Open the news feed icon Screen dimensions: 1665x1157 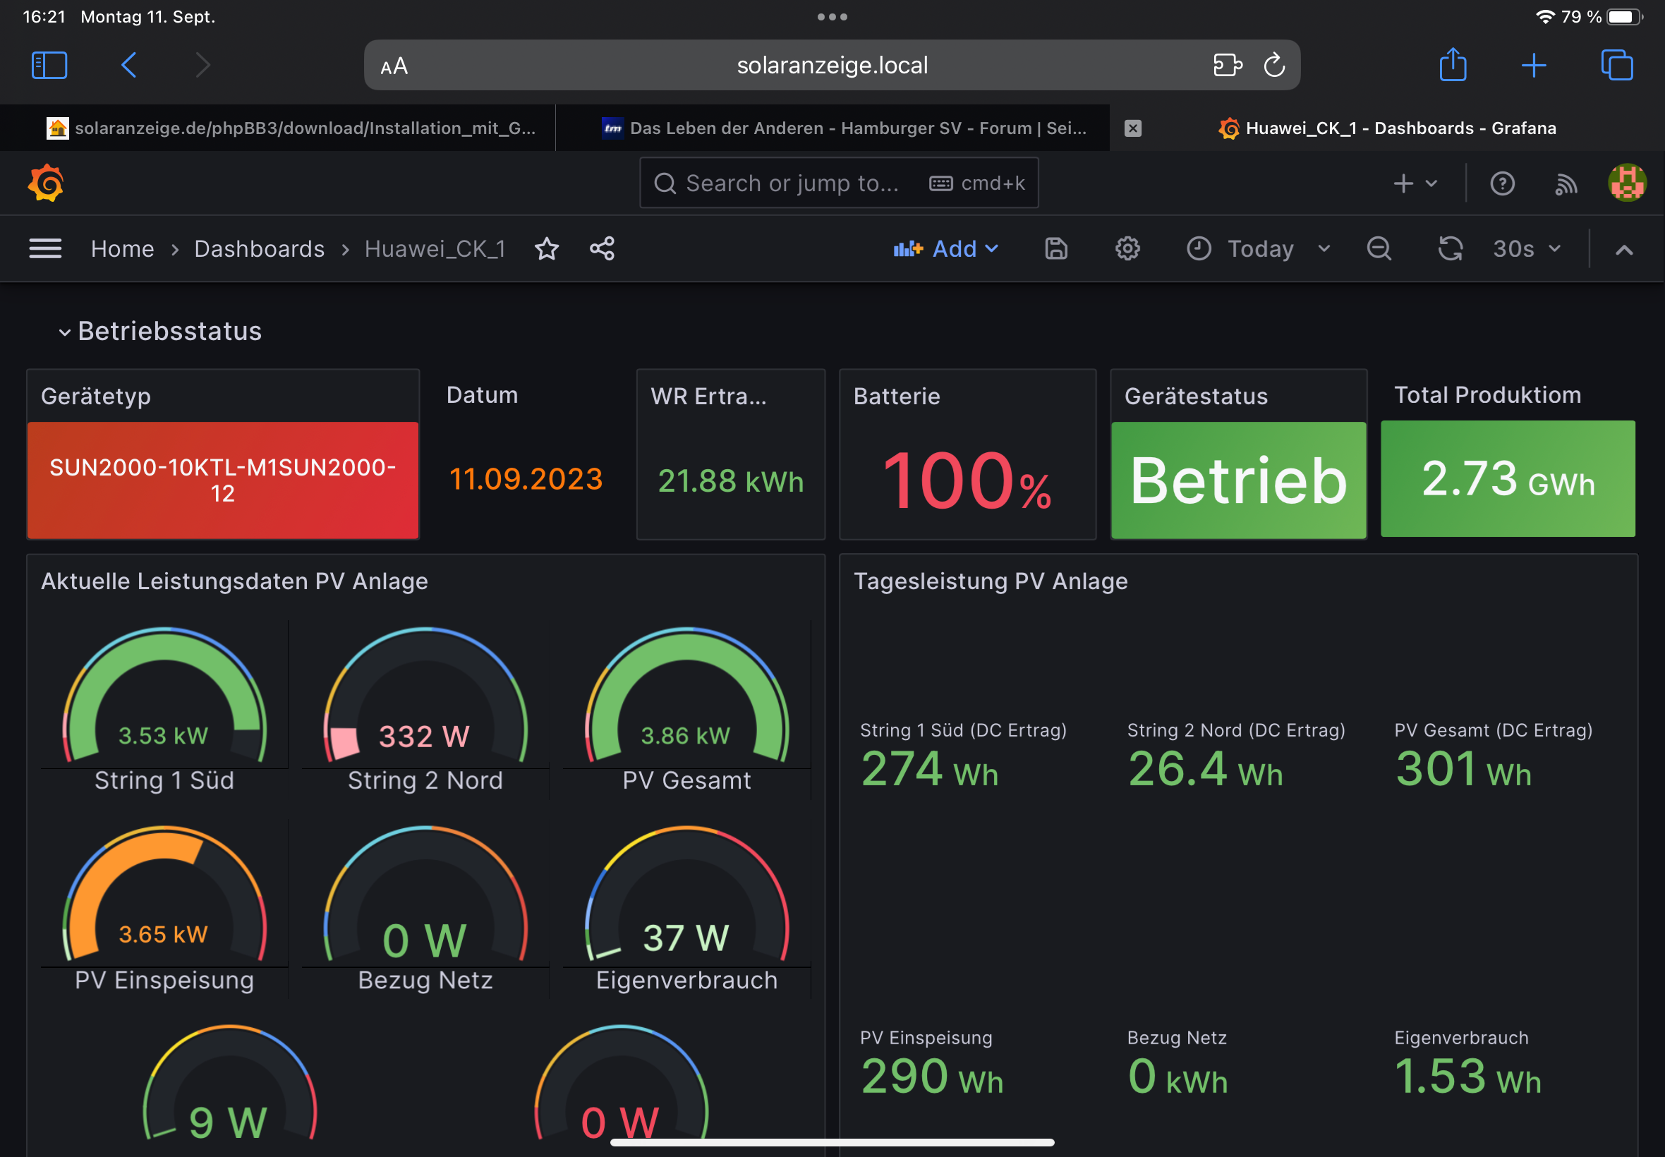(x=1566, y=183)
